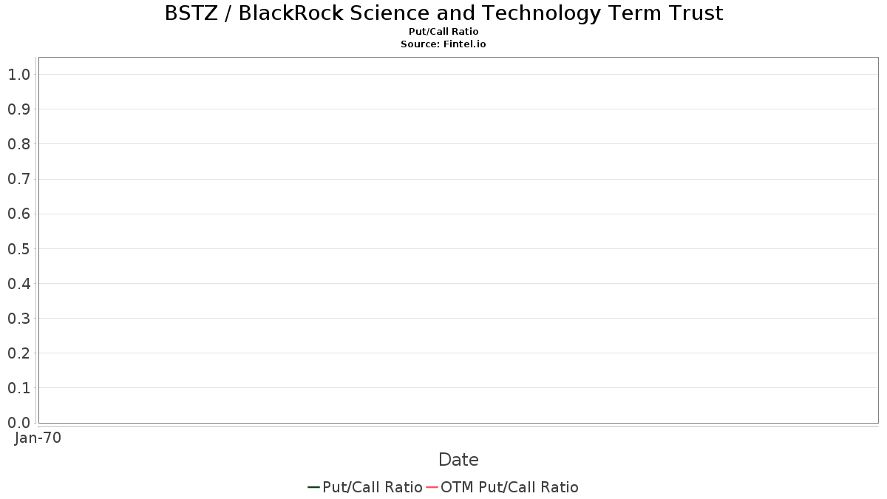Click the 0.2 y-axis label
887x499 pixels.
[x=19, y=353]
